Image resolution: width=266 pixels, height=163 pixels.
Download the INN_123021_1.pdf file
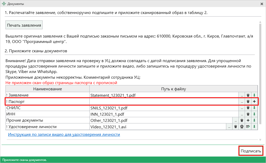click(x=255, y=114)
